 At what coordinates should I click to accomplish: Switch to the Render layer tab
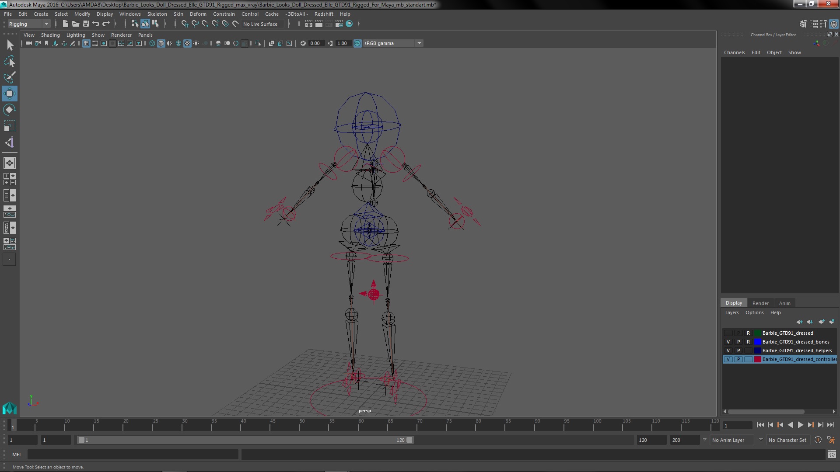click(760, 303)
